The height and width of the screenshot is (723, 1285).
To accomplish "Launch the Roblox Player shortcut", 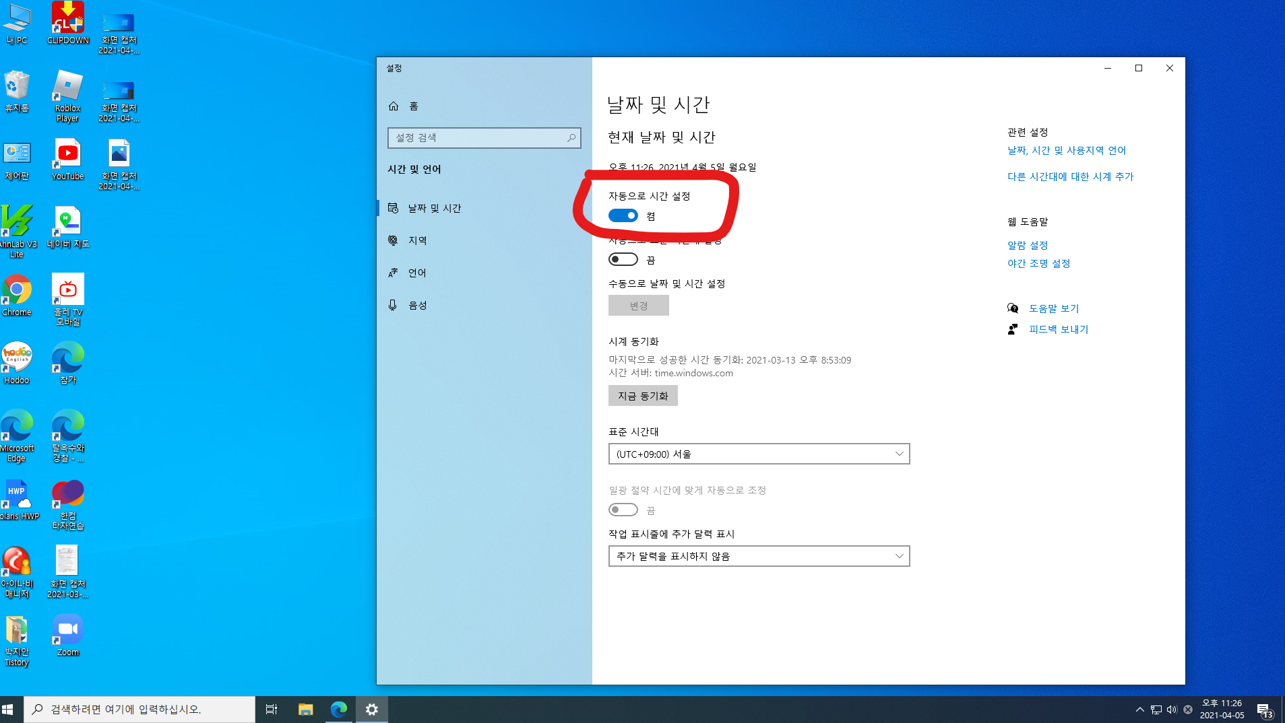I will (x=68, y=97).
